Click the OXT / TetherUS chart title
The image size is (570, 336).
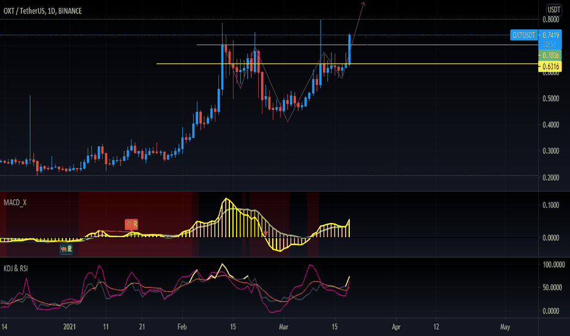(43, 11)
